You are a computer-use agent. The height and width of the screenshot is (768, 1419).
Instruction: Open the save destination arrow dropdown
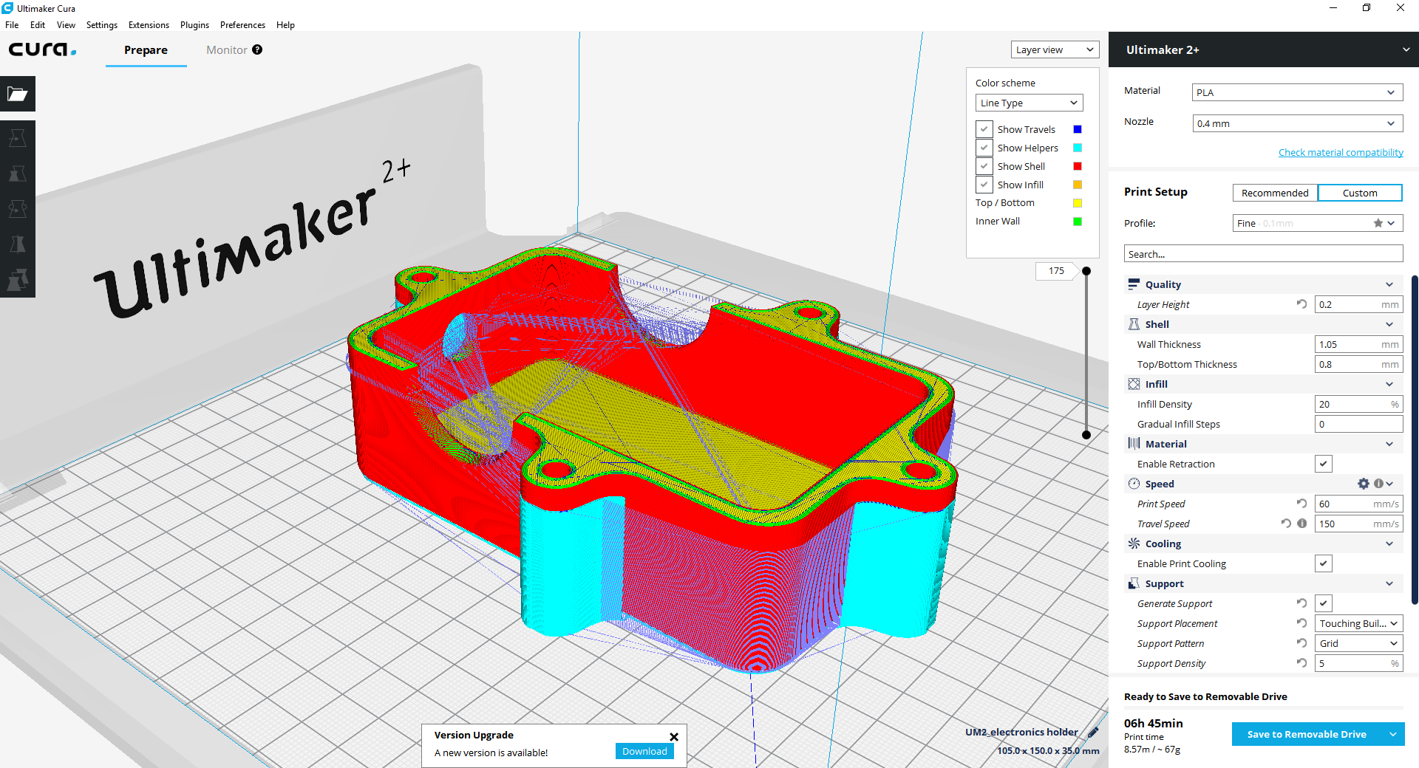[x=1393, y=734]
